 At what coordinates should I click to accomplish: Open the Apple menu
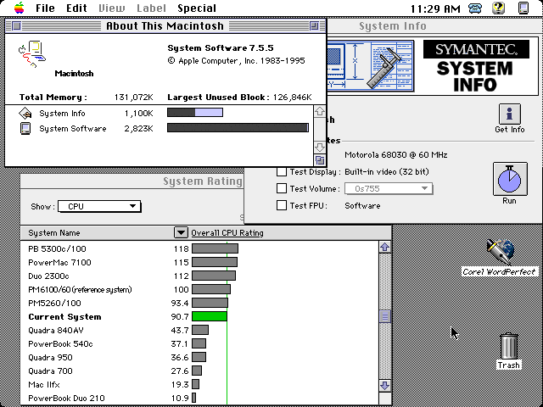20,8
